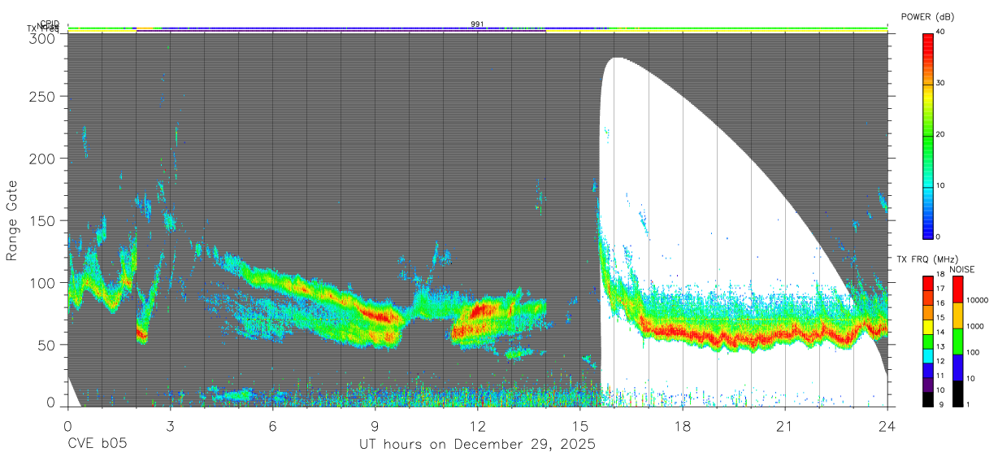
Task: Click the 15 tick on the UT hours axis
Action: click(x=580, y=426)
